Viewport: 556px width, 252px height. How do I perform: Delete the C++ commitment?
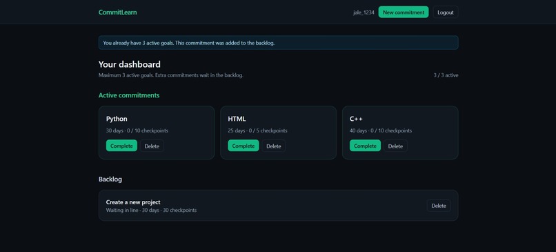tap(395, 146)
